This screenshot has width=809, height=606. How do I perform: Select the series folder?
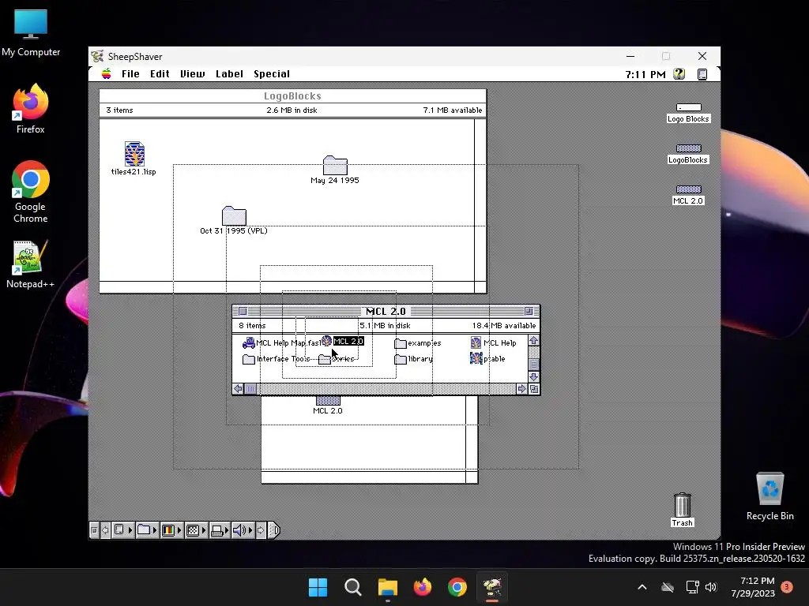(x=337, y=359)
